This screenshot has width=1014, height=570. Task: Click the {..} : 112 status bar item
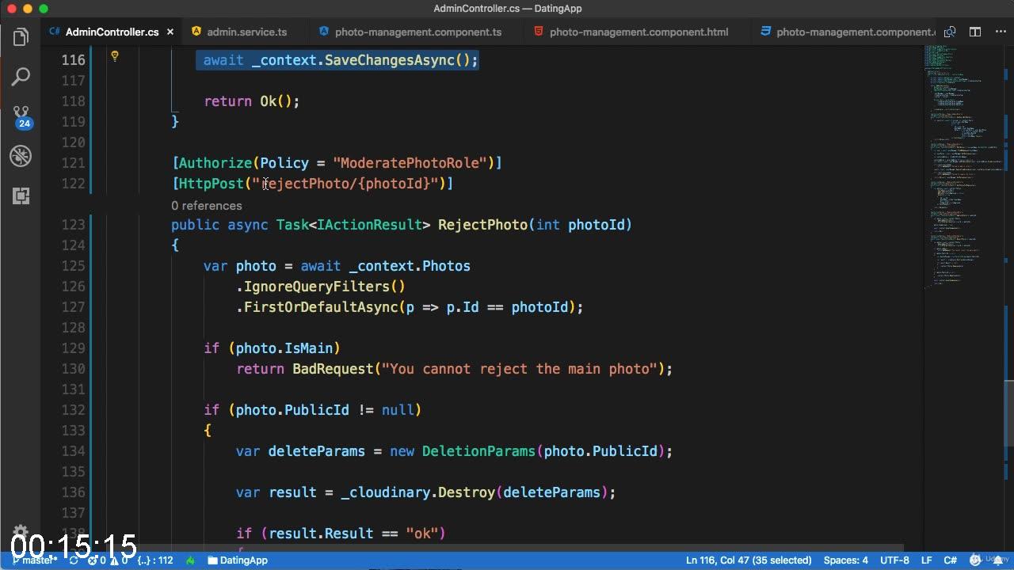click(x=155, y=560)
